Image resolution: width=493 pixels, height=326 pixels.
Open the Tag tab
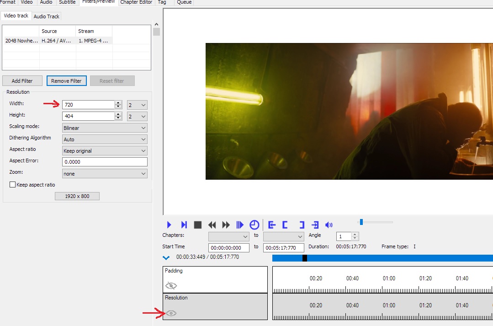click(x=162, y=2)
